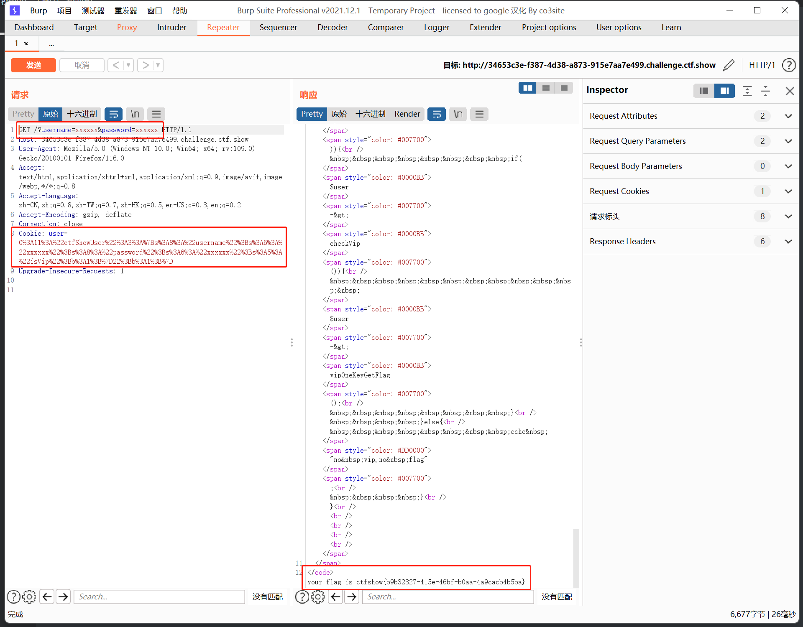The width and height of the screenshot is (803, 627).
Task: Toggle non-printable characters in response panel
Action: (x=458, y=114)
